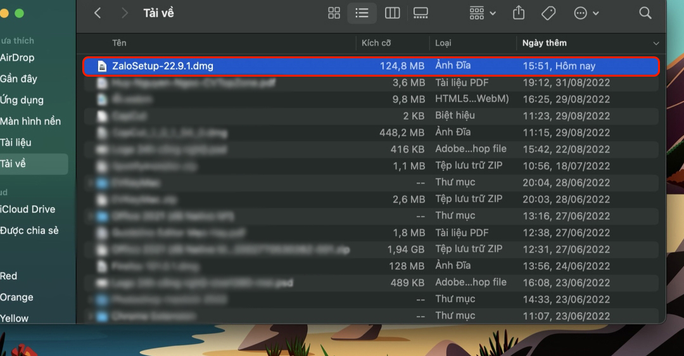Open the Tags toolbar button
Viewport: 684px width, 356px height.
tap(548, 13)
